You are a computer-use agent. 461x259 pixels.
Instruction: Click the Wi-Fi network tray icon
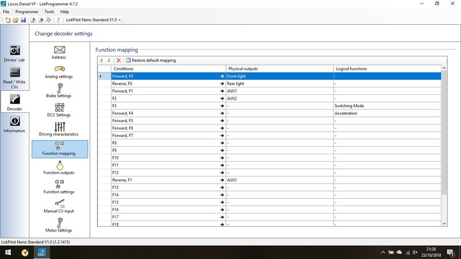click(407, 252)
